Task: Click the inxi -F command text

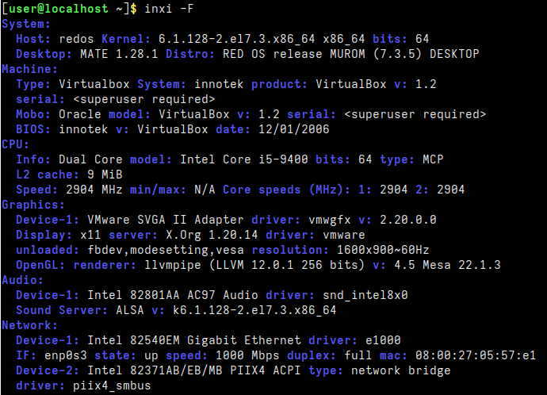Action: tap(169, 9)
